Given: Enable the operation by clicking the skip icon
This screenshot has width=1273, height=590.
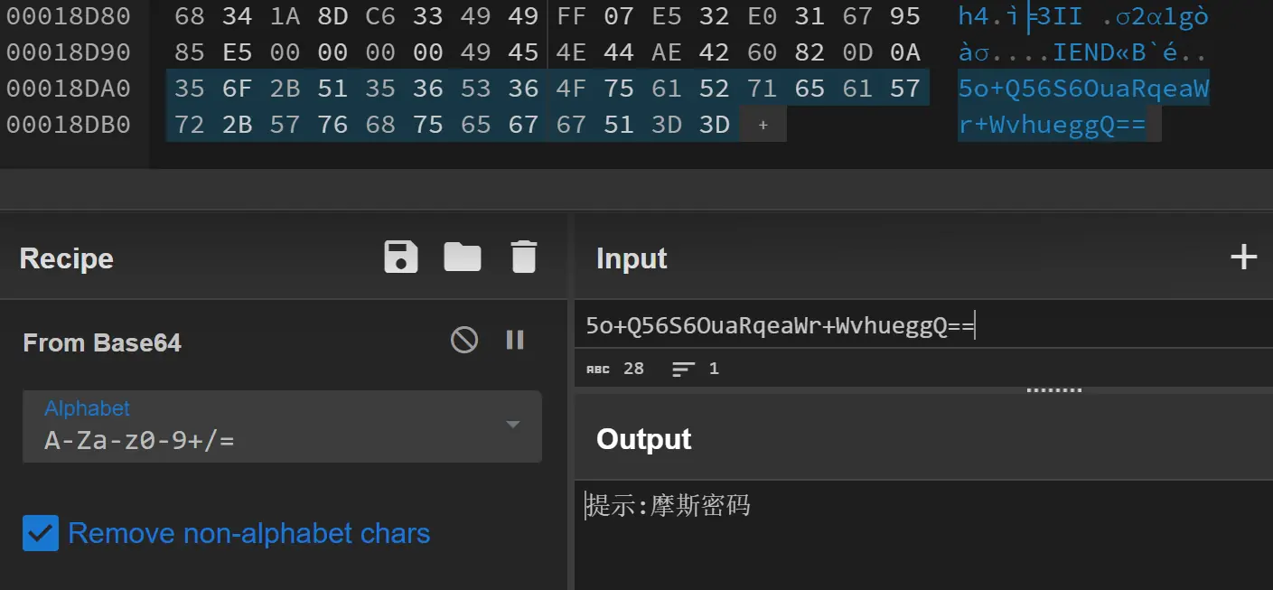Looking at the screenshot, I should pos(464,340).
